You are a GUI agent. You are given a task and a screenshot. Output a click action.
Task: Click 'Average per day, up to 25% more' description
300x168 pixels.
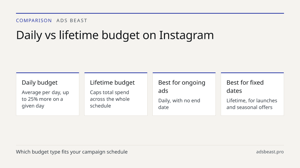tap(45, 99)
